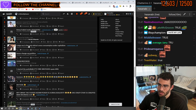The width and height of the screenshot is (196, 110).
Task: Upvote the 'Botep leaked nudes' post
Action: tap(5, 30)
